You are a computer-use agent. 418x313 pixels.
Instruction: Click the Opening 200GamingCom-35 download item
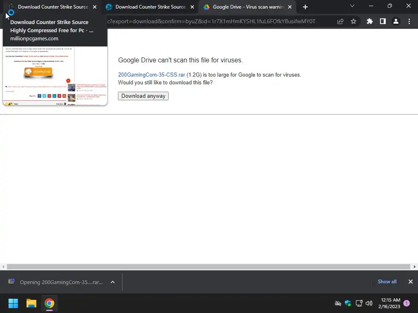point(61,282)
